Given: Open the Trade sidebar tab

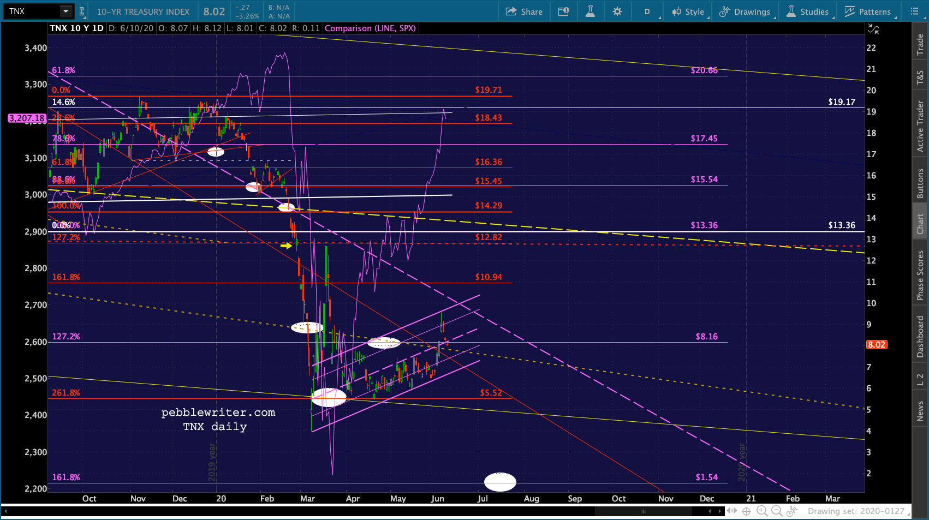Looking at the screenshot, I should coord(920,45).
